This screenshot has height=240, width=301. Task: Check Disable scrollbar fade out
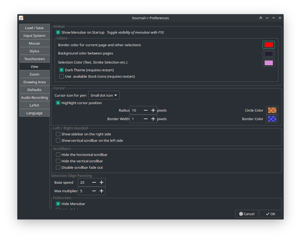point(58,167)
